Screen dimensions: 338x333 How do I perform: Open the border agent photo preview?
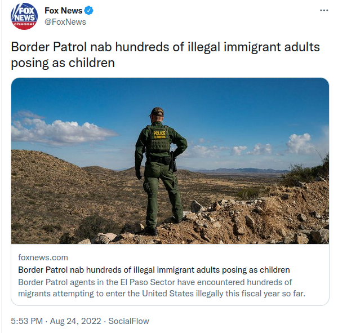pos(170,161)
